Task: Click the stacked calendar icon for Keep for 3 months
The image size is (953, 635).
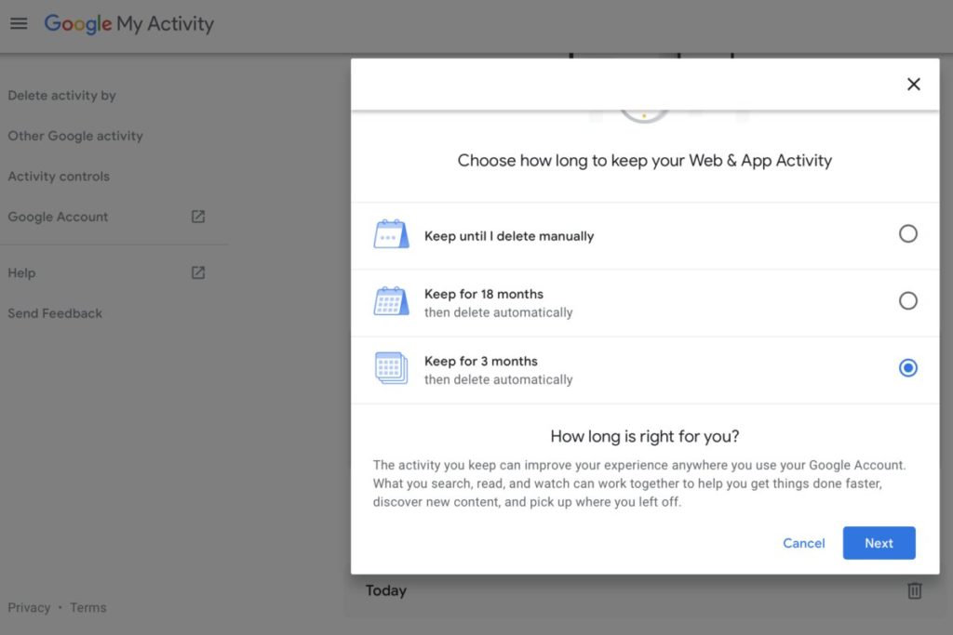Action: [x=391, y=368]
